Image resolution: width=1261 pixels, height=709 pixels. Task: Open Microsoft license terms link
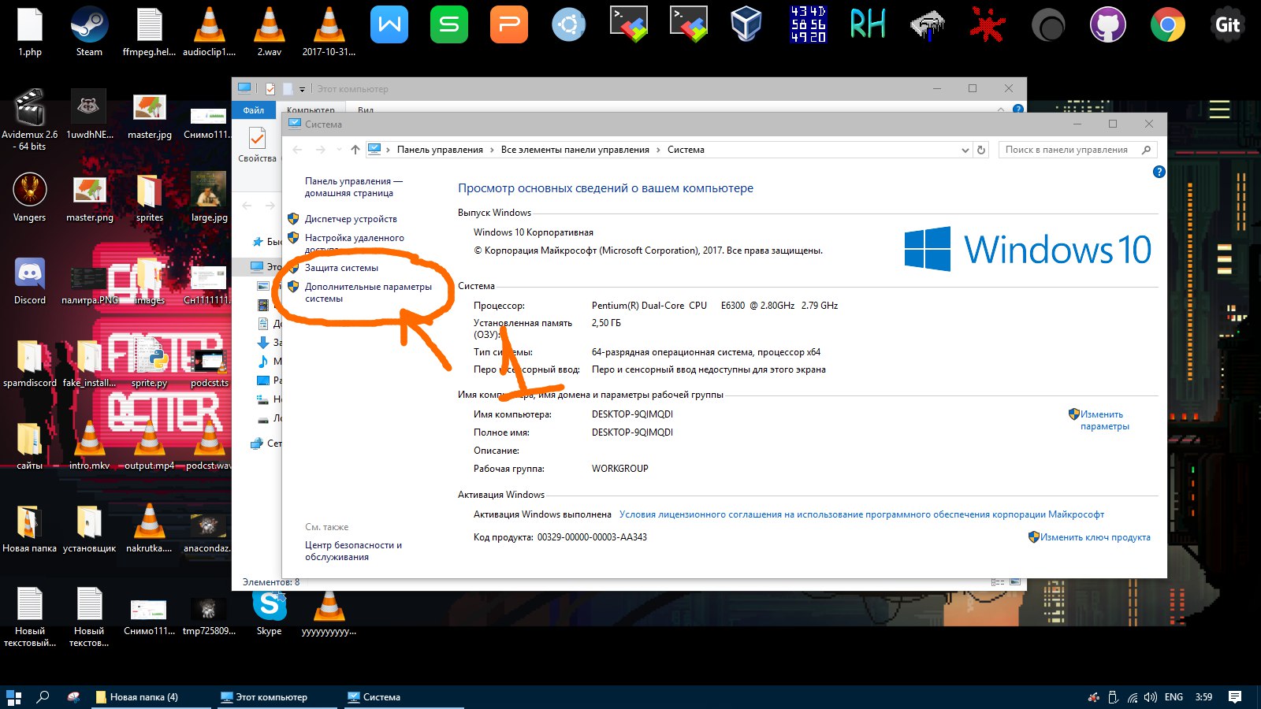[861, 514]
